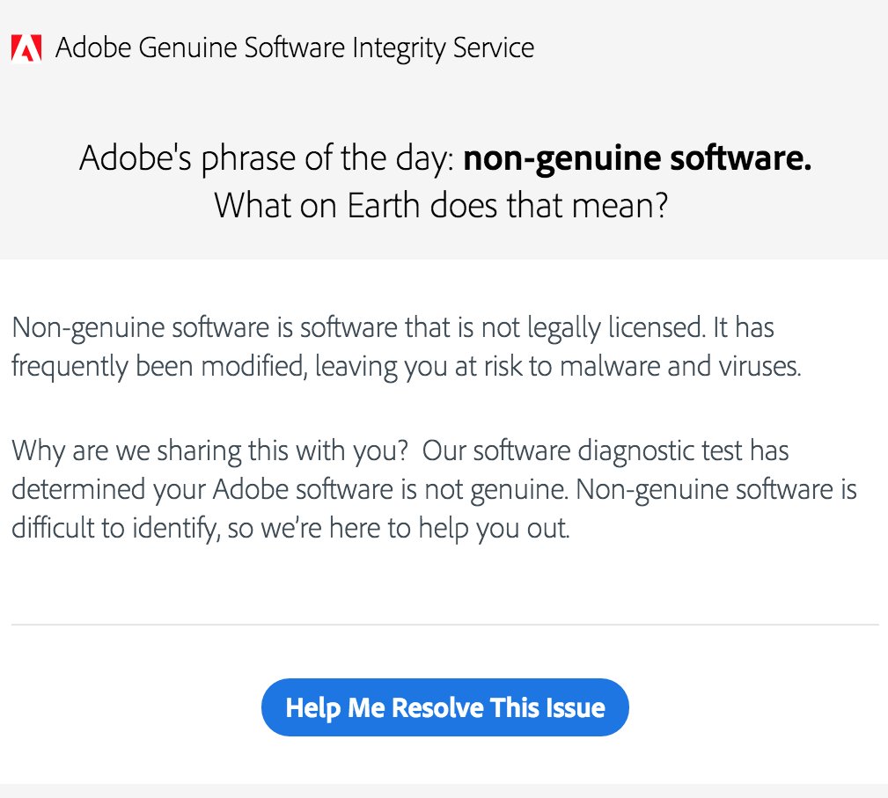The height and width of the screenshot is (798, 888).
Task: Click the 'difficult to identify' text
Action: [114, 529]
